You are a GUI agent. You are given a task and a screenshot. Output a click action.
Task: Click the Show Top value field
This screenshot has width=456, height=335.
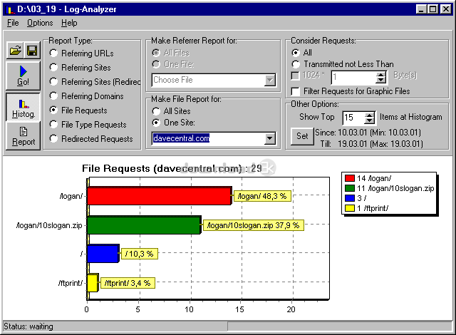[353, 118]
